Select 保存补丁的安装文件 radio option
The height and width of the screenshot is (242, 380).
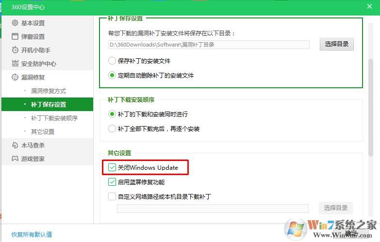(x=112, y=61)
